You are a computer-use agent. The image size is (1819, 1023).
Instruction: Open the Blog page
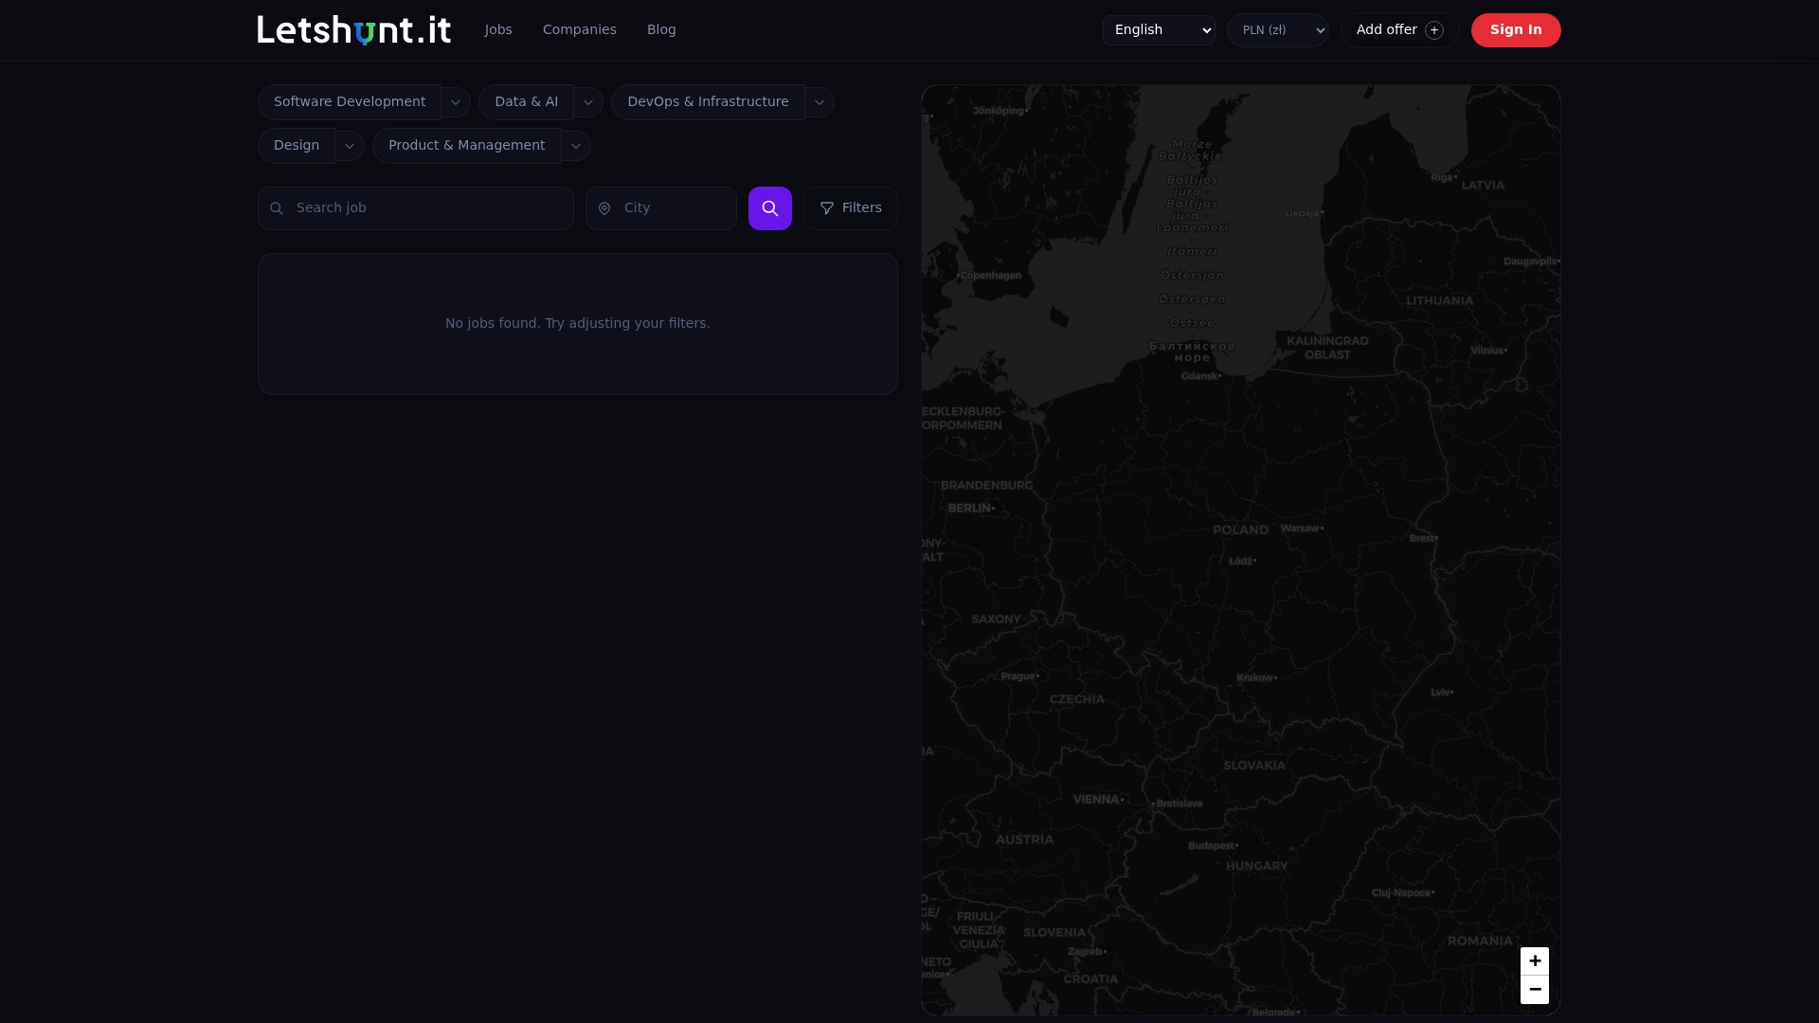pos(660,29)
